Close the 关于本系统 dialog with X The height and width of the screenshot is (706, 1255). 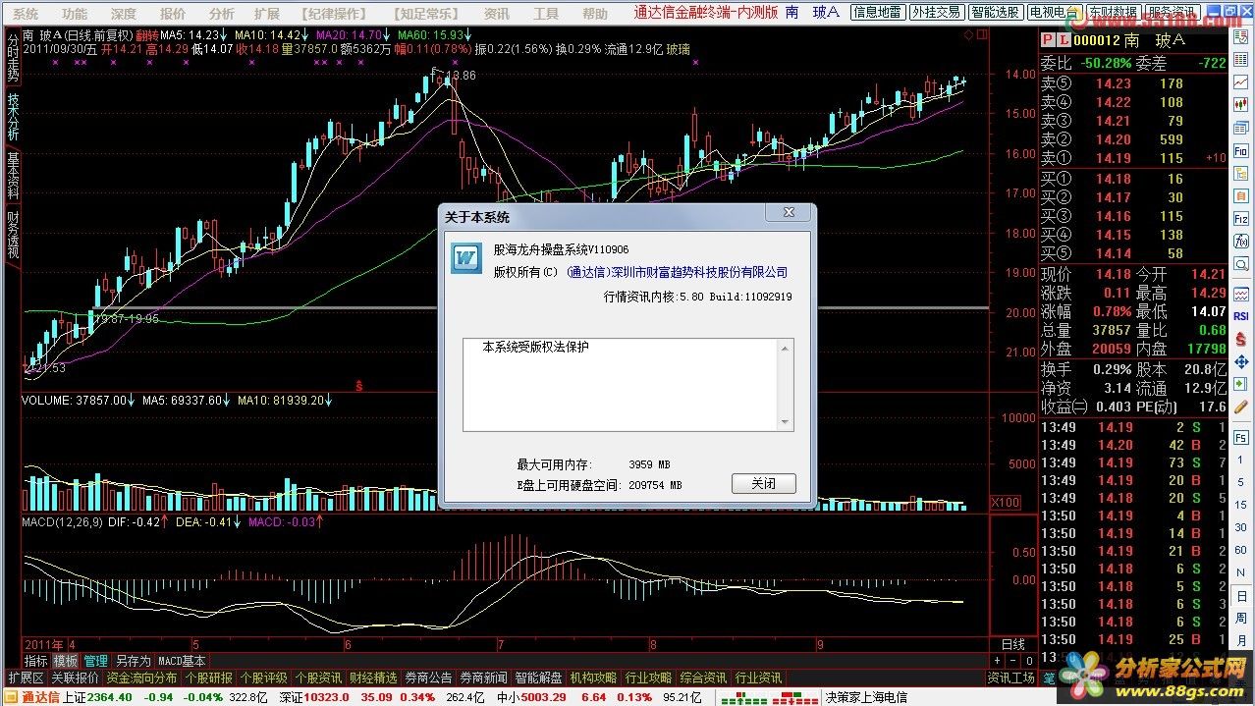click(x=789, y=213)
